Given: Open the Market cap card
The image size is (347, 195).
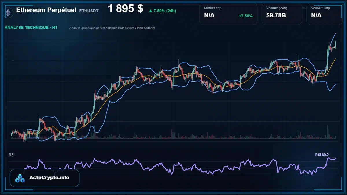Looking at the screenshot, I should (x=228, y=14).
